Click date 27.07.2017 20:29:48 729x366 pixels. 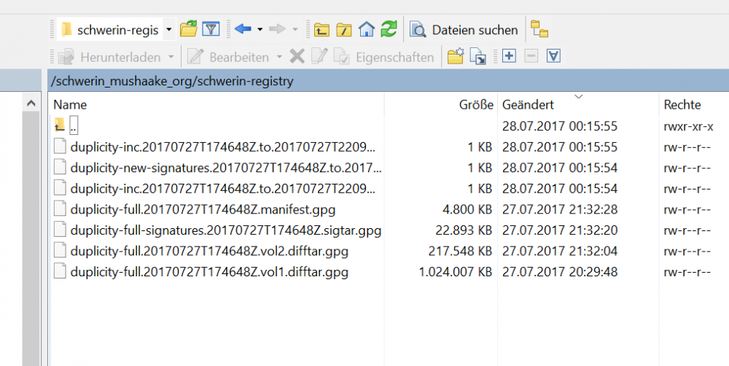click(x=560, y=272)
